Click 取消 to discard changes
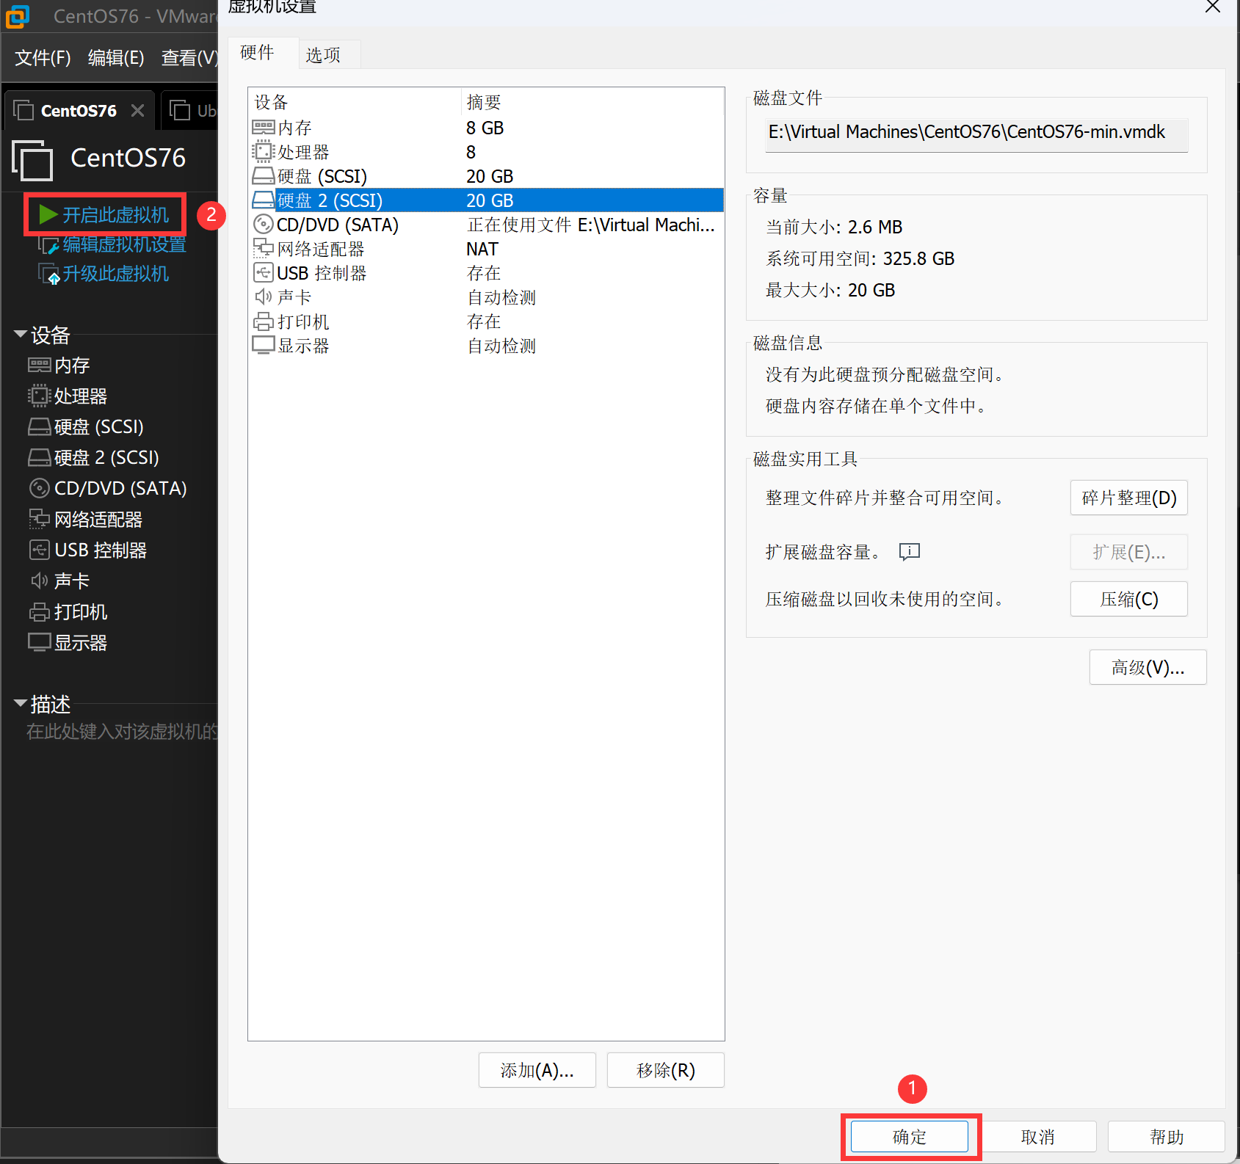The width and height of the screenshot is (1240, 1164). (1038, 1137)
